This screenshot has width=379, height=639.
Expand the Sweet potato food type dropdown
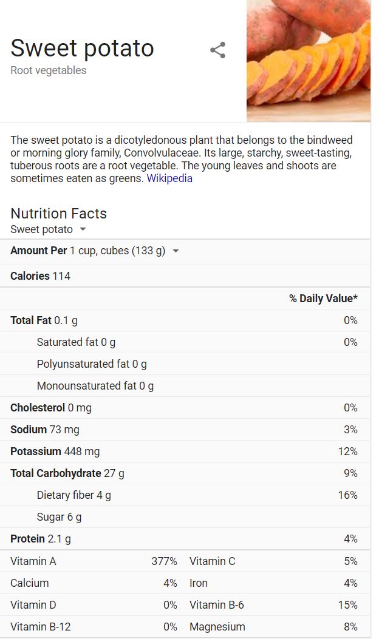click(83, 229)
